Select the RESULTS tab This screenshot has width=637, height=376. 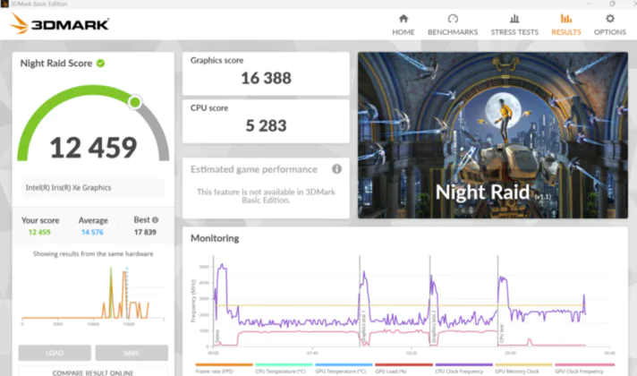(x=566, y=25)
